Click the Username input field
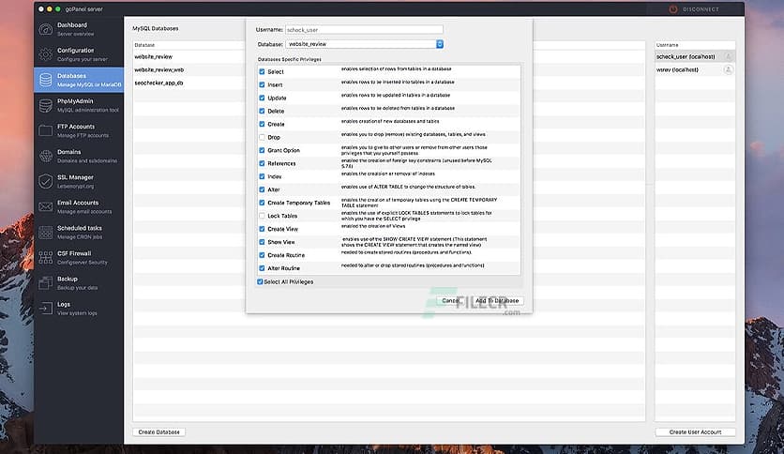Viewport: 784px width, 454px height. [x=364, y=29]
